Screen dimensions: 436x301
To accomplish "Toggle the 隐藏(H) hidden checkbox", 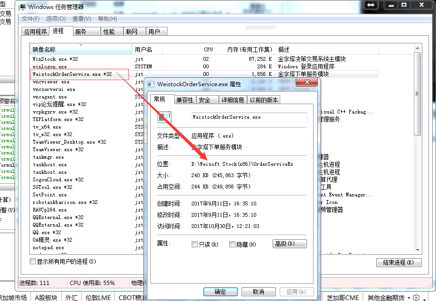I will click(232, 244).
